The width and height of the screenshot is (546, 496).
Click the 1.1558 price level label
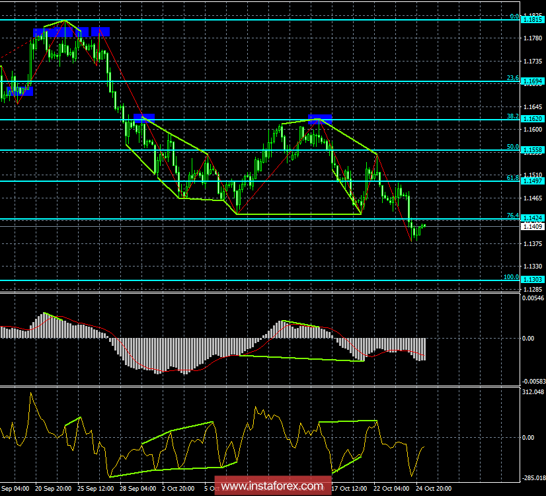pyautogui.click(x=533, y=151)
